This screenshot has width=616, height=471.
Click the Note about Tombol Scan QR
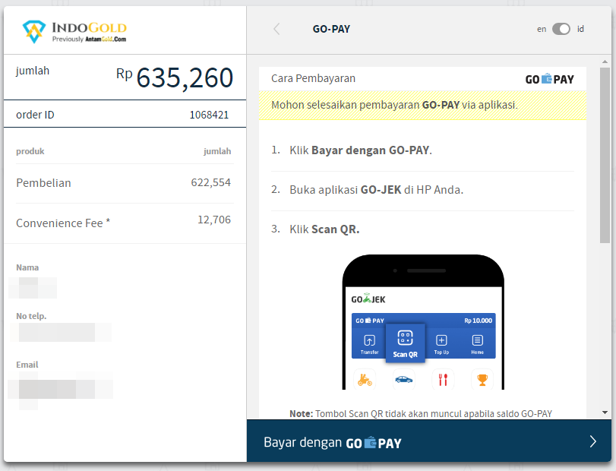421,414
